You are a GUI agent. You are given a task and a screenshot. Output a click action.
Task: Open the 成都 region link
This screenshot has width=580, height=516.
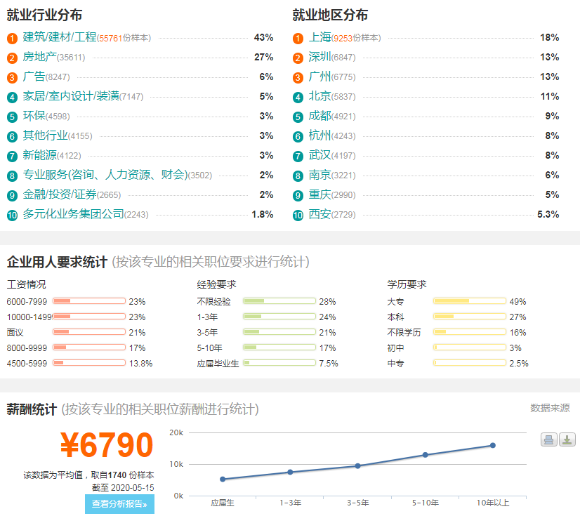tap(320, 115)
